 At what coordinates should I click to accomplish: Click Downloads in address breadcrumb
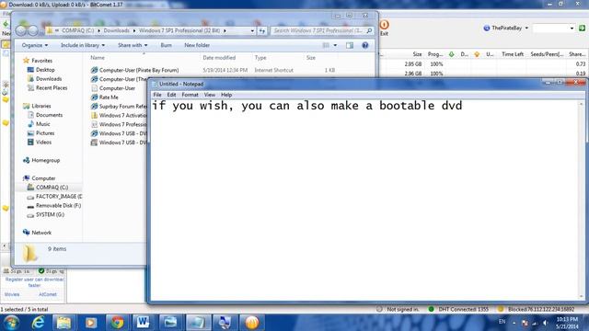(x=117, y=30)
